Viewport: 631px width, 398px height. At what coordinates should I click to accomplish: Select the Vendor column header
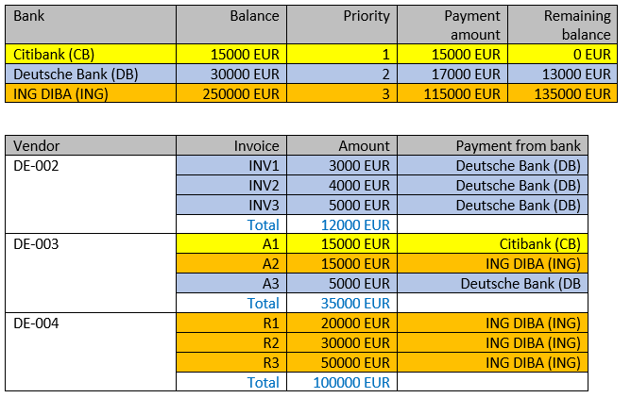pos(36,145)
